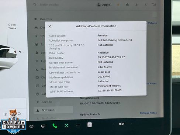The height and width of the screenshot is (135, 180).
Task: Unmute using the muted speaker icon
Action: tap(122, 124)
